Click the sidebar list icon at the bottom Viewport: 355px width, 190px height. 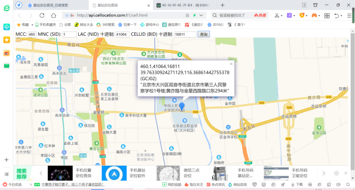[6, 174]
